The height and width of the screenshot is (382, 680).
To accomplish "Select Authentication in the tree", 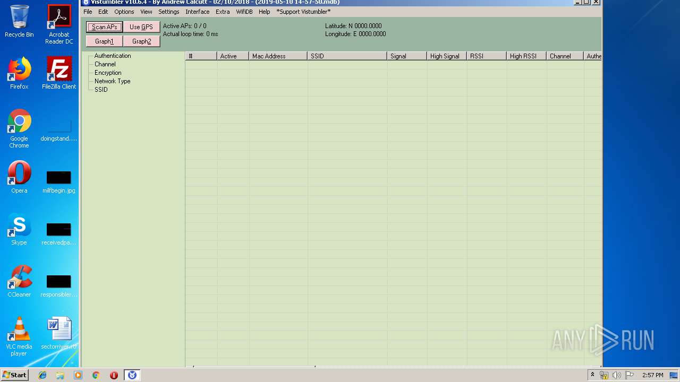I will tap(113, 56).
